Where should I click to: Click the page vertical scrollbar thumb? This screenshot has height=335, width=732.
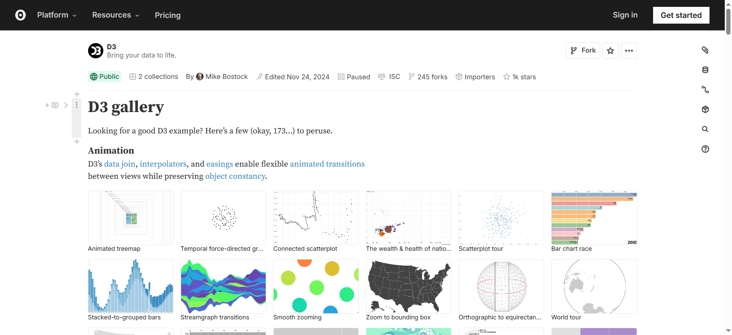[728, 21]
